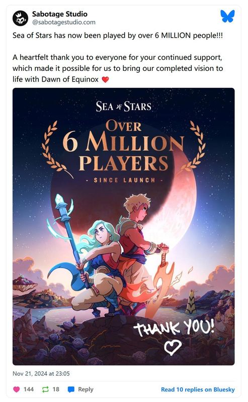248x402 pixels.
Task: Click the hand-drawn white heart in the artwork
Action: pyautogui.click(x=173, y=347)
